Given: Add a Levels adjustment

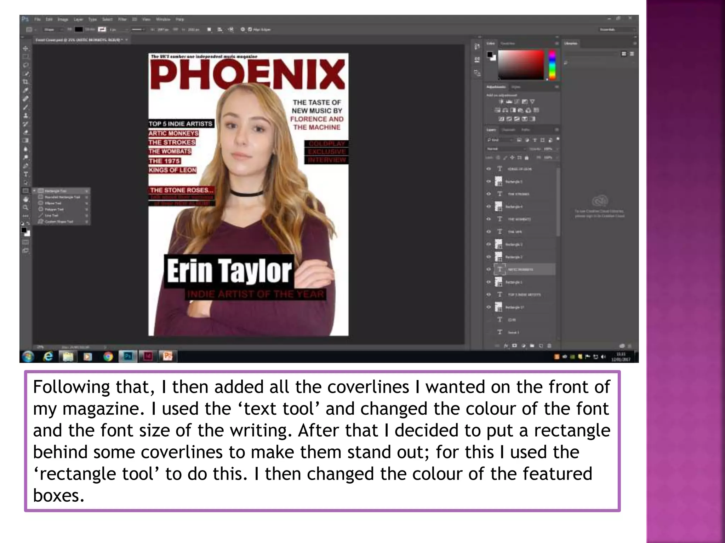Looking at the screenshot, I should click(509, 102).
